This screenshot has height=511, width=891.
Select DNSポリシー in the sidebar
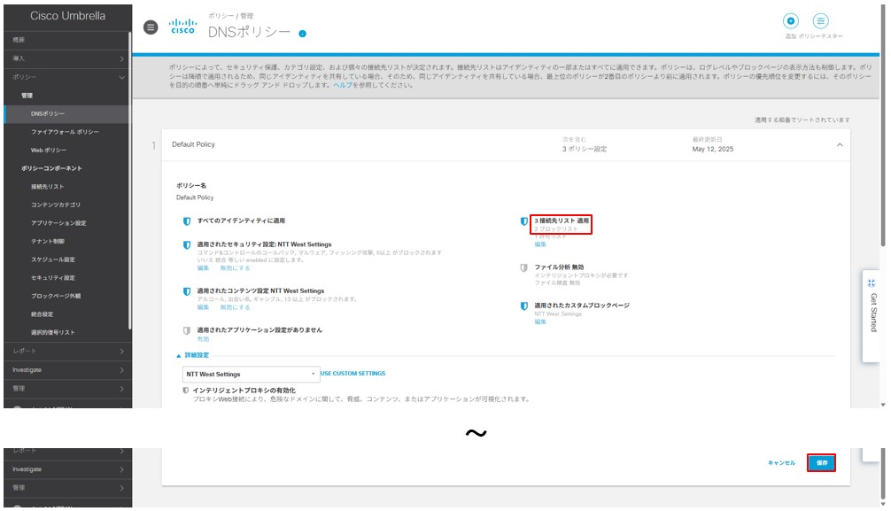pyautogui.click(x=48, y=113)
